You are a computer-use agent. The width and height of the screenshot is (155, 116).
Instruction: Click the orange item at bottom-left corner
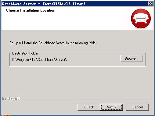[6, 115]
